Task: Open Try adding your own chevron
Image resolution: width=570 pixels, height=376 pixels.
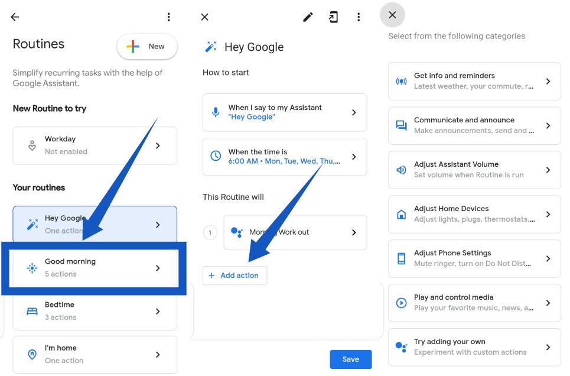Action: click(x=548, y=347)
